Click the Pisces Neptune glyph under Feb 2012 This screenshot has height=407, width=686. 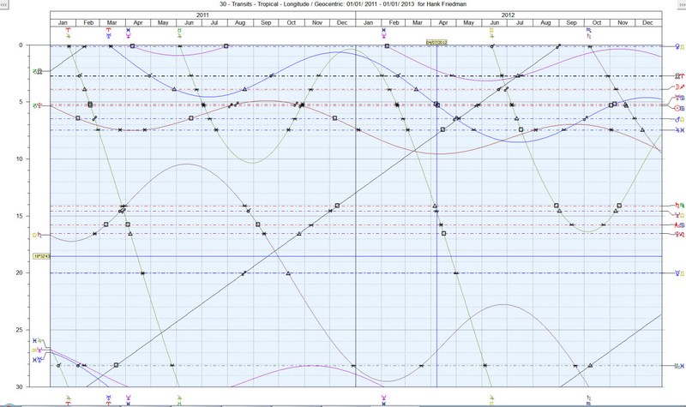(x=383, y=33)
